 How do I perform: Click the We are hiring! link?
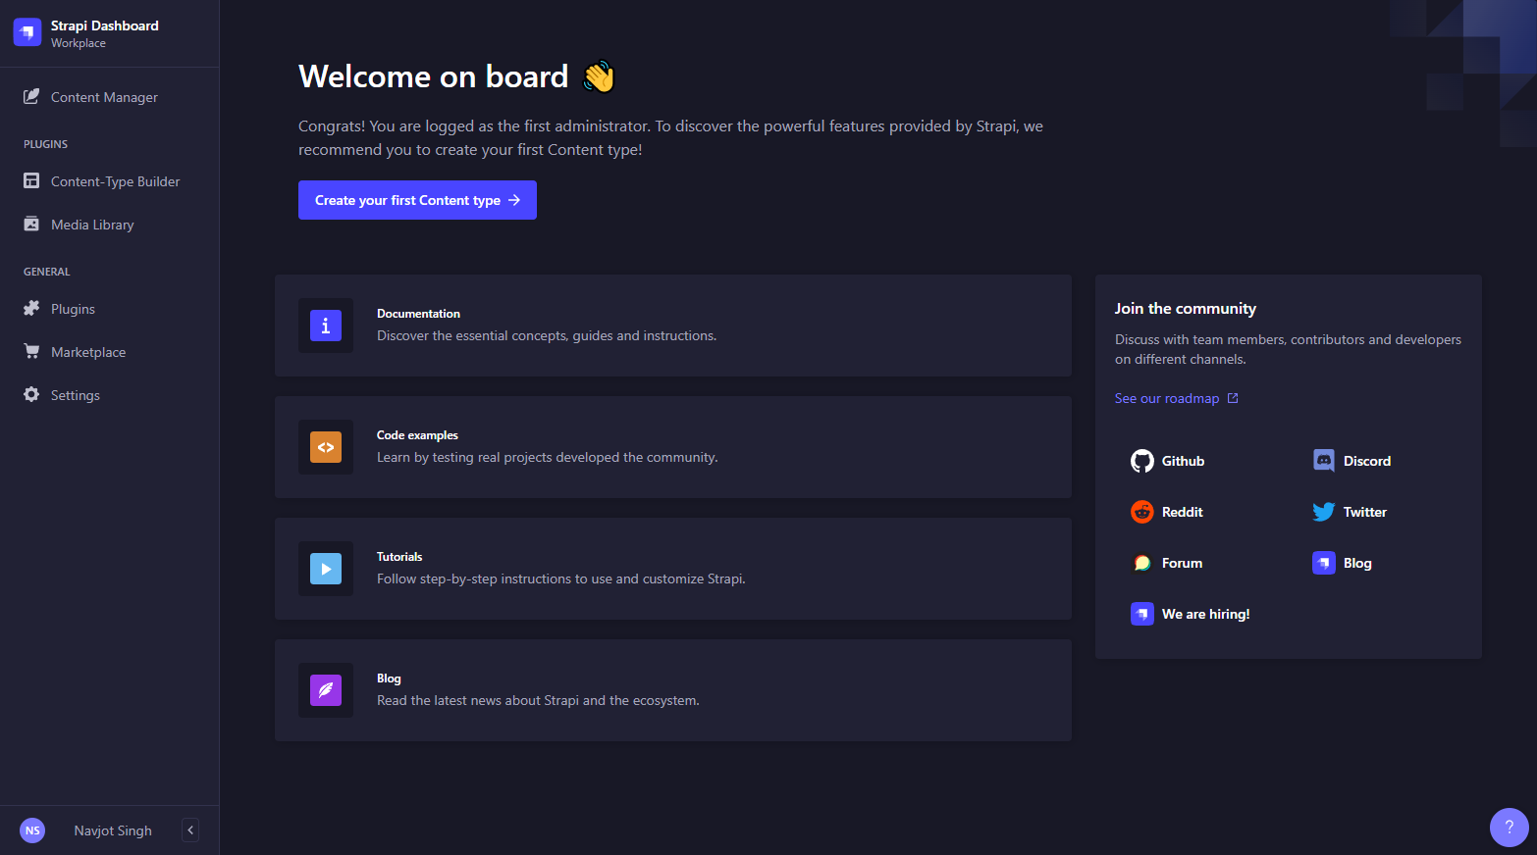[x=1191, y=614]
